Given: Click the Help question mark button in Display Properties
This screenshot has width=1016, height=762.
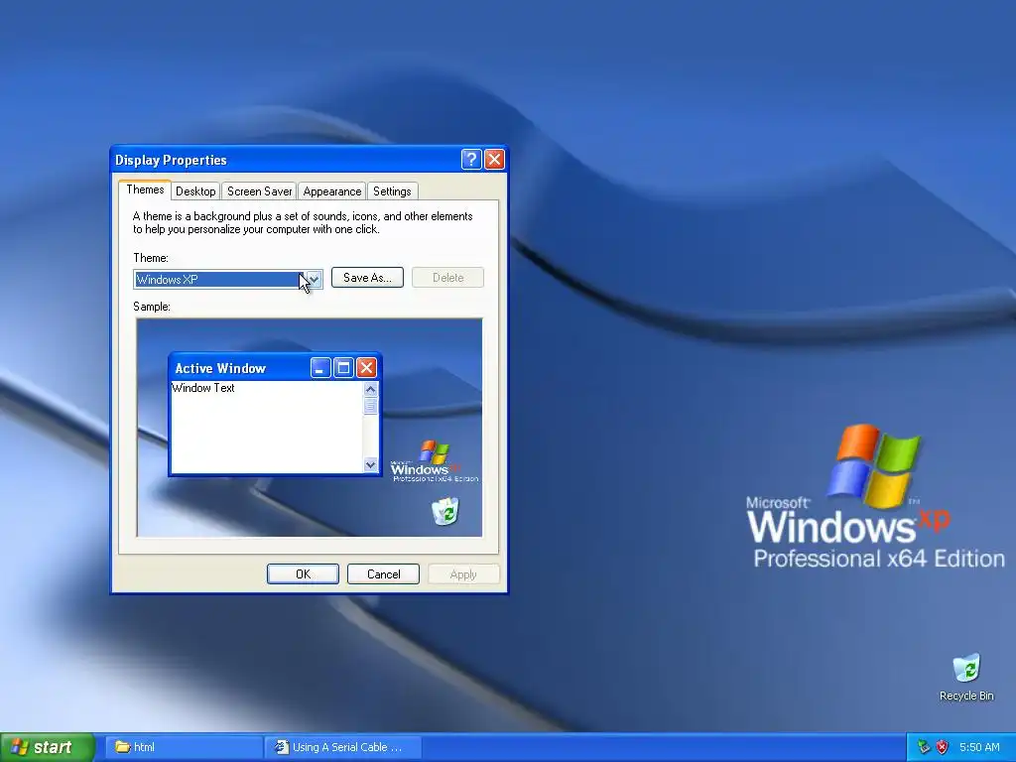Looking at the screenshot, I should 471,160.
